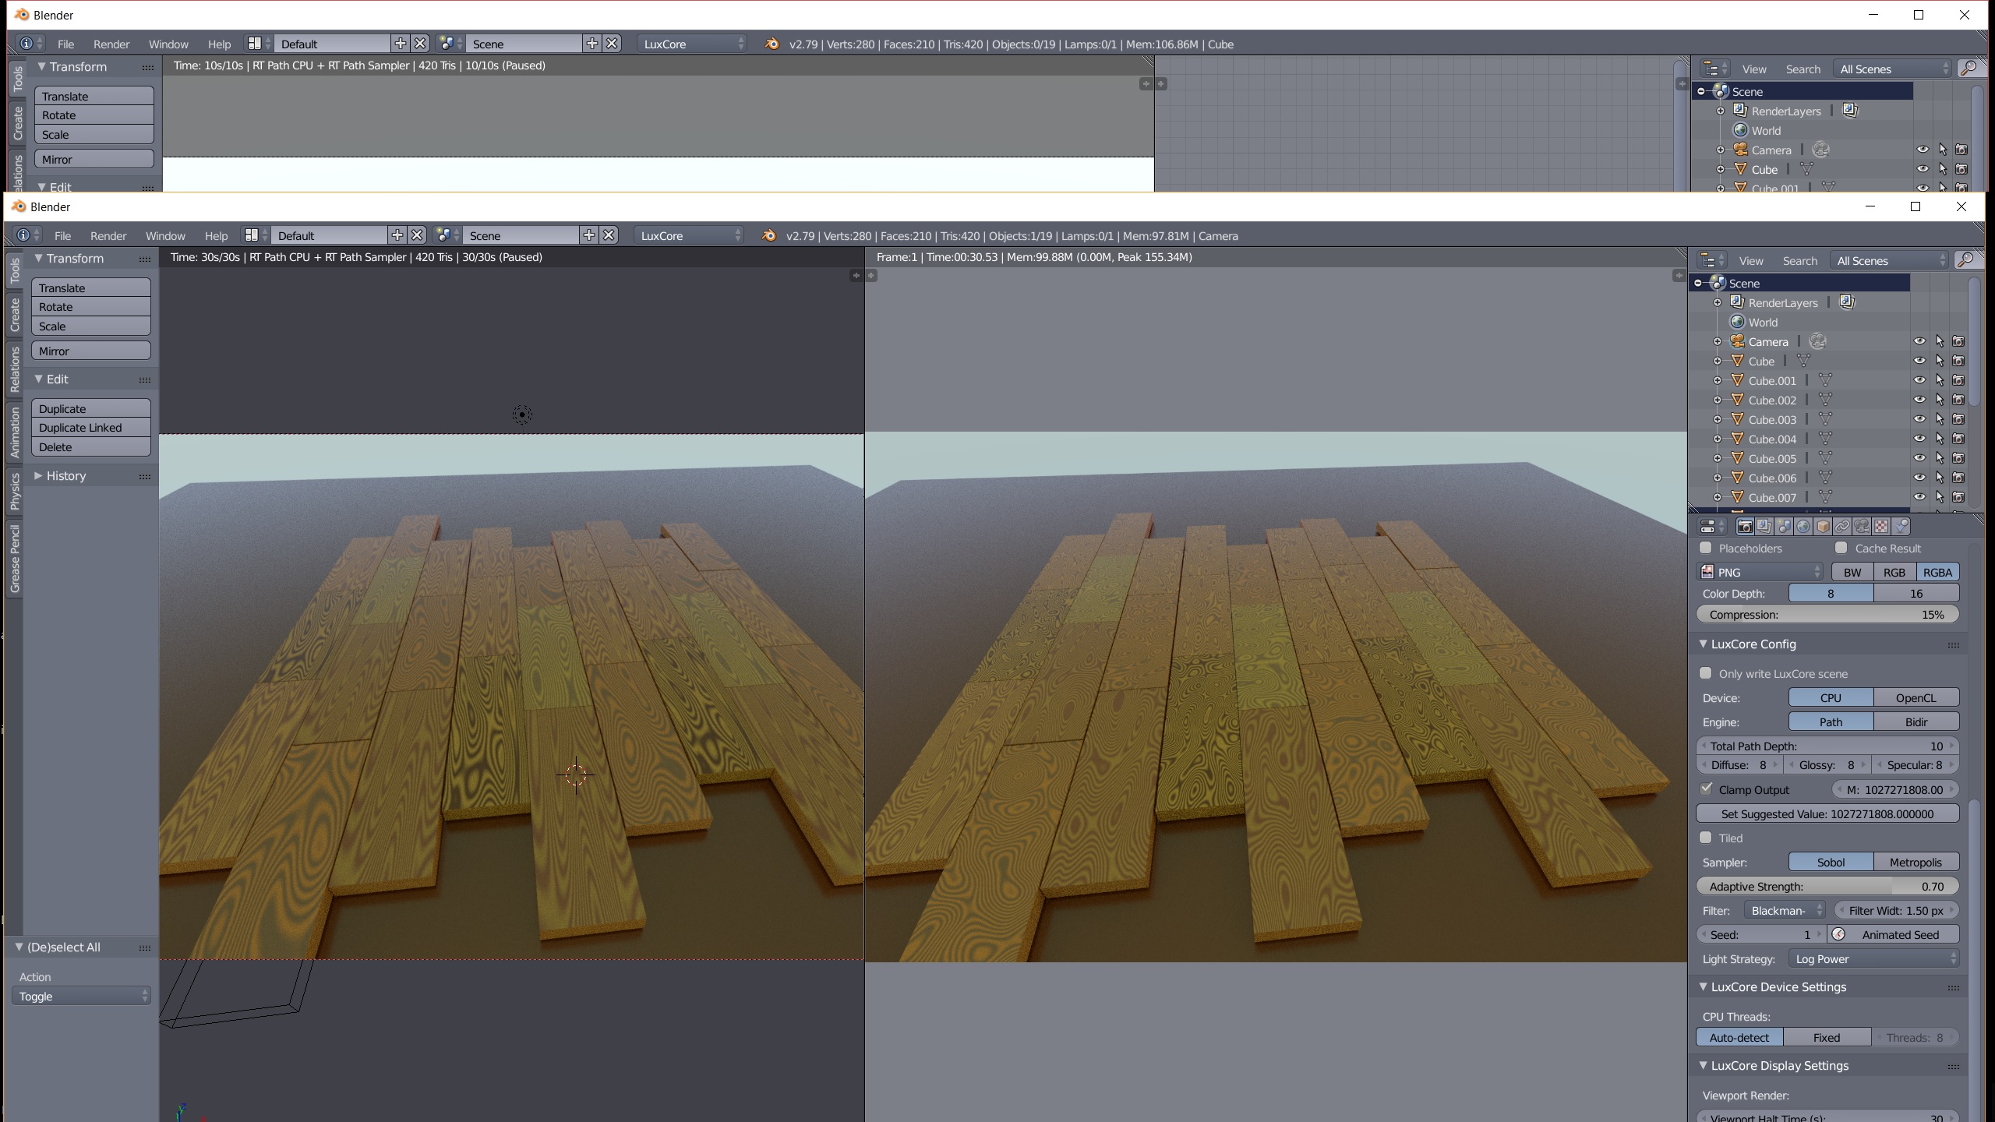Uncheck the Clamp Output checkbox
The image size is (1995, 1122).
(x=1706, y=789)
